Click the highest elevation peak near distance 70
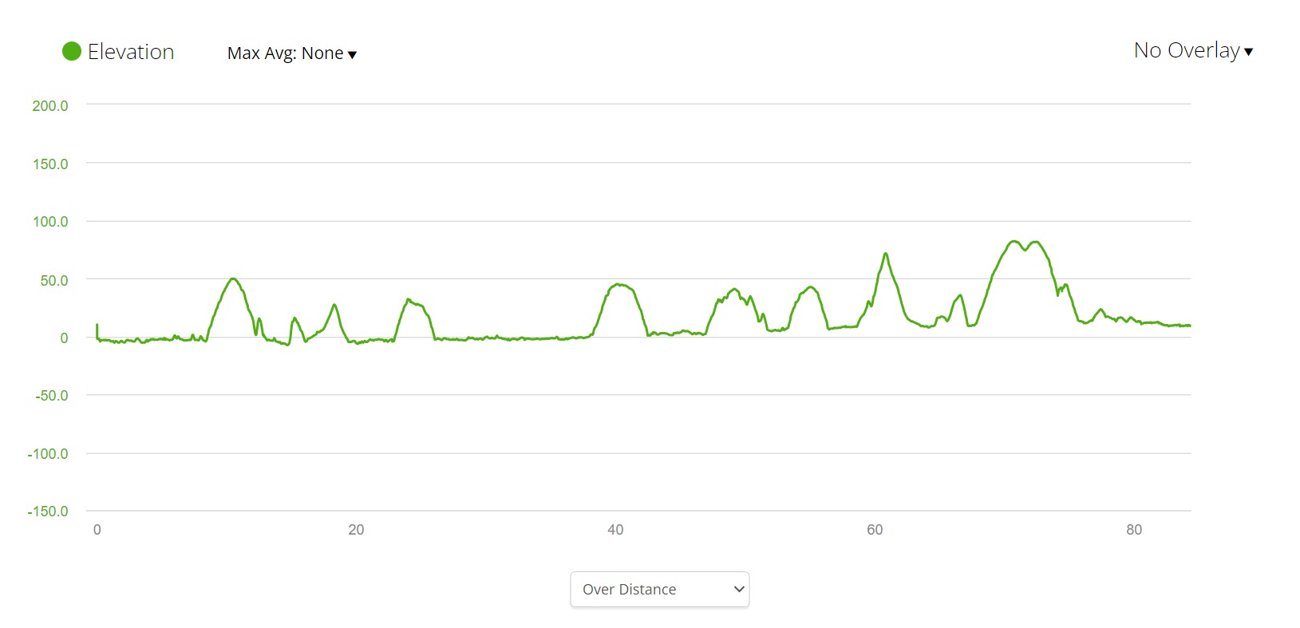The image size is (1300, 628). (1014, 241)
